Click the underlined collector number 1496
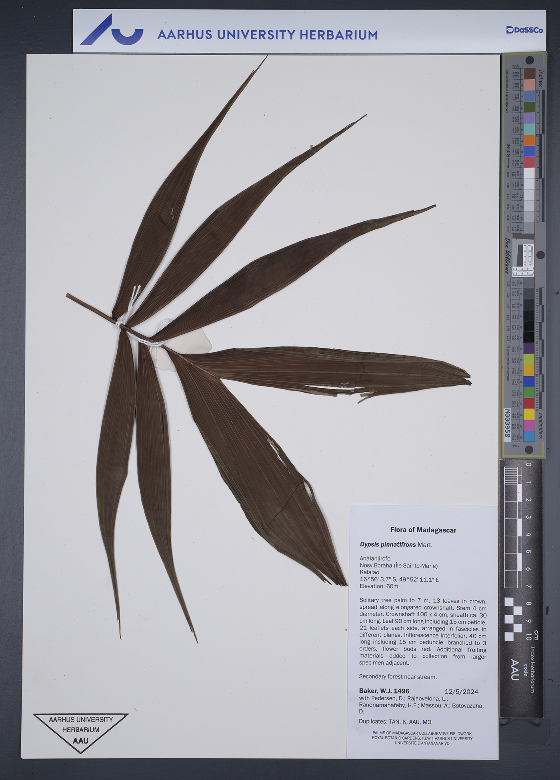The width and height of the screenshot is (560, 780). point(401,691)
